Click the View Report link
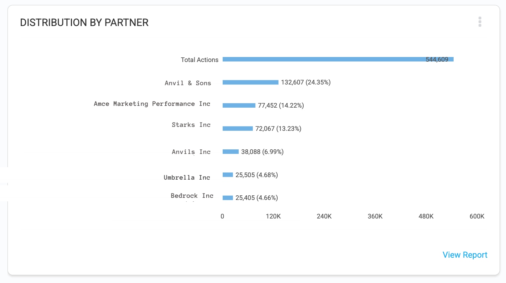Image resolution: width=506 pixels, height=283 pixels. coord(465,255)
